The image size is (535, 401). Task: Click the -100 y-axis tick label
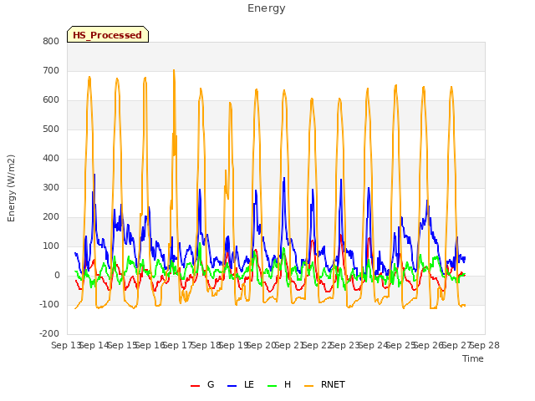pyautogui.click(x=49, y=304)
